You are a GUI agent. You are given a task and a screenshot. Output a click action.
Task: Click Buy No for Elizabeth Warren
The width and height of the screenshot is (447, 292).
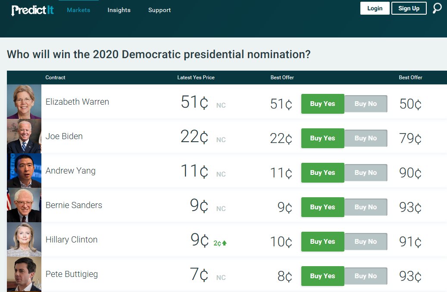click(x=366, y=104)
